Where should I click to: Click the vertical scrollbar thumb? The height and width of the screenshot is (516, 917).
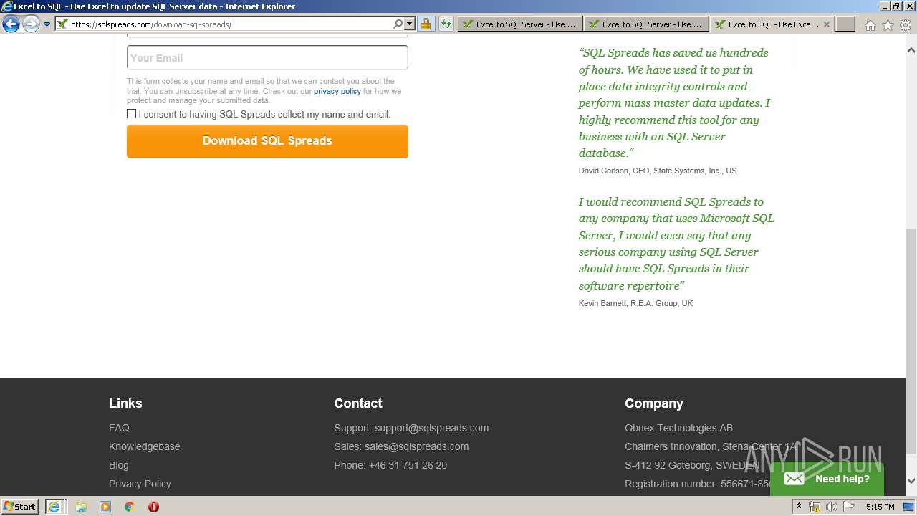point(911,341)
